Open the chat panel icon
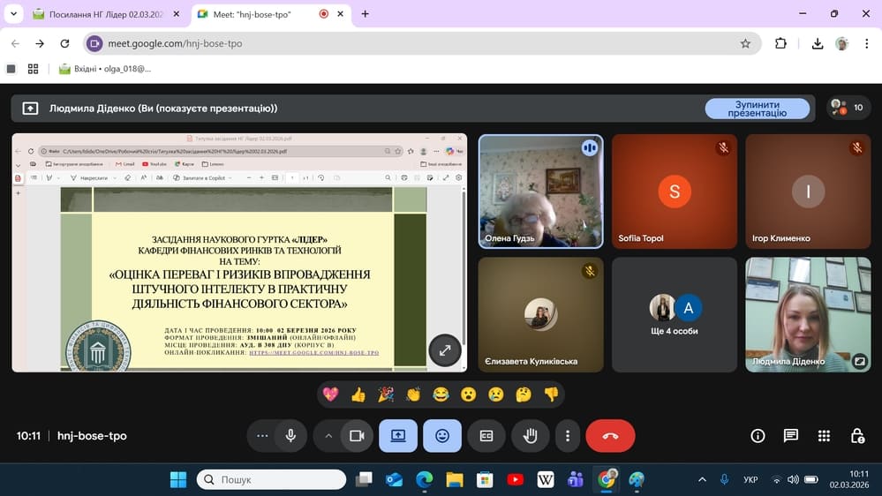 coord(791,436)
